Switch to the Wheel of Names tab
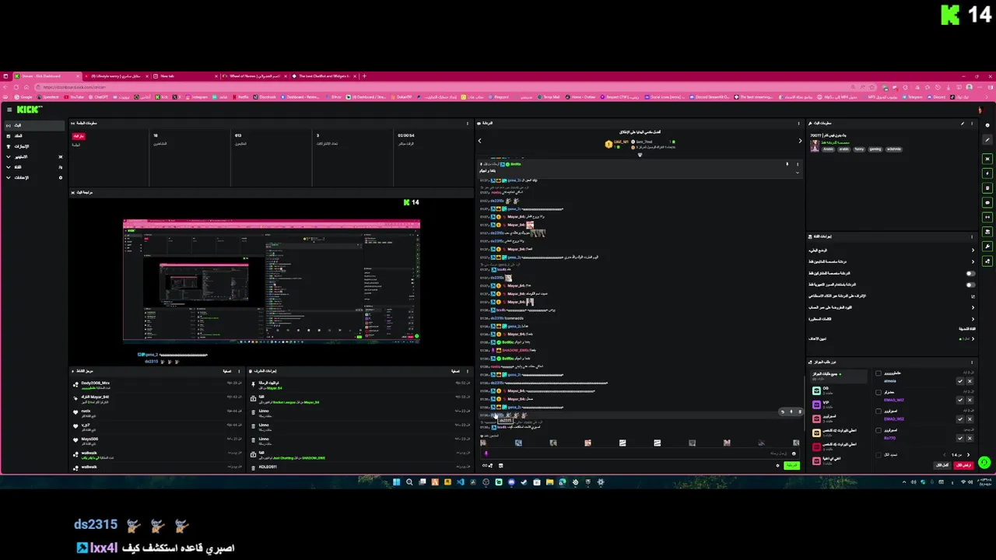 (253, 76)
